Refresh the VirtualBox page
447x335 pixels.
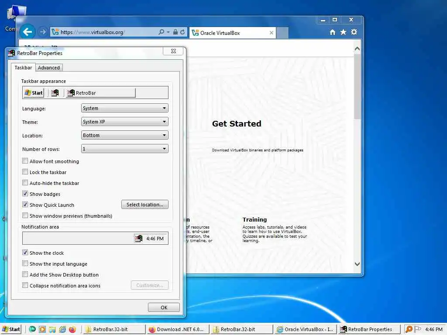coord(182,32)
